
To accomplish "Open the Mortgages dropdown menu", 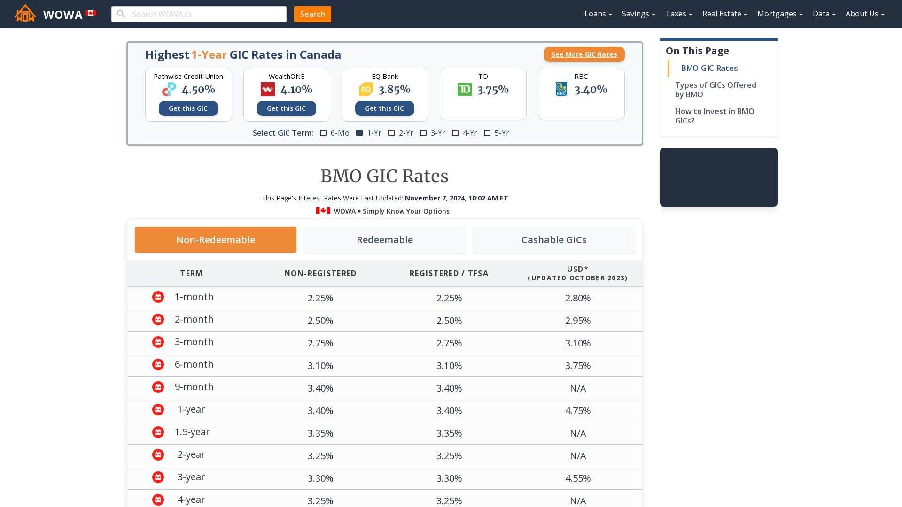I will pos(780,14).
